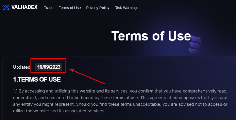Viewport: 236px width, 120px height.
Task: Select the 19/09/2023 date badge
Action: (49, 67)
